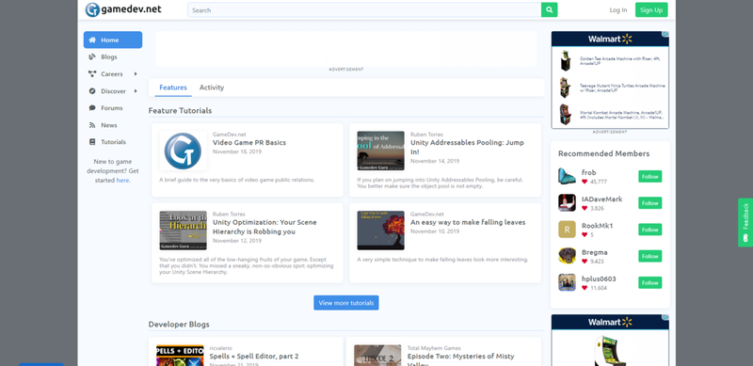Open IADaveMark's member avatar
This screenshot has height=366, width=753.
[x=567, y=202]
